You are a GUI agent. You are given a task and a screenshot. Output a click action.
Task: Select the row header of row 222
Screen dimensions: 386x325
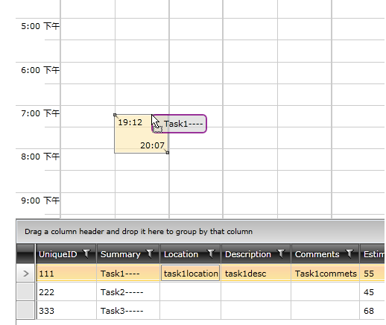pos(25,291)
